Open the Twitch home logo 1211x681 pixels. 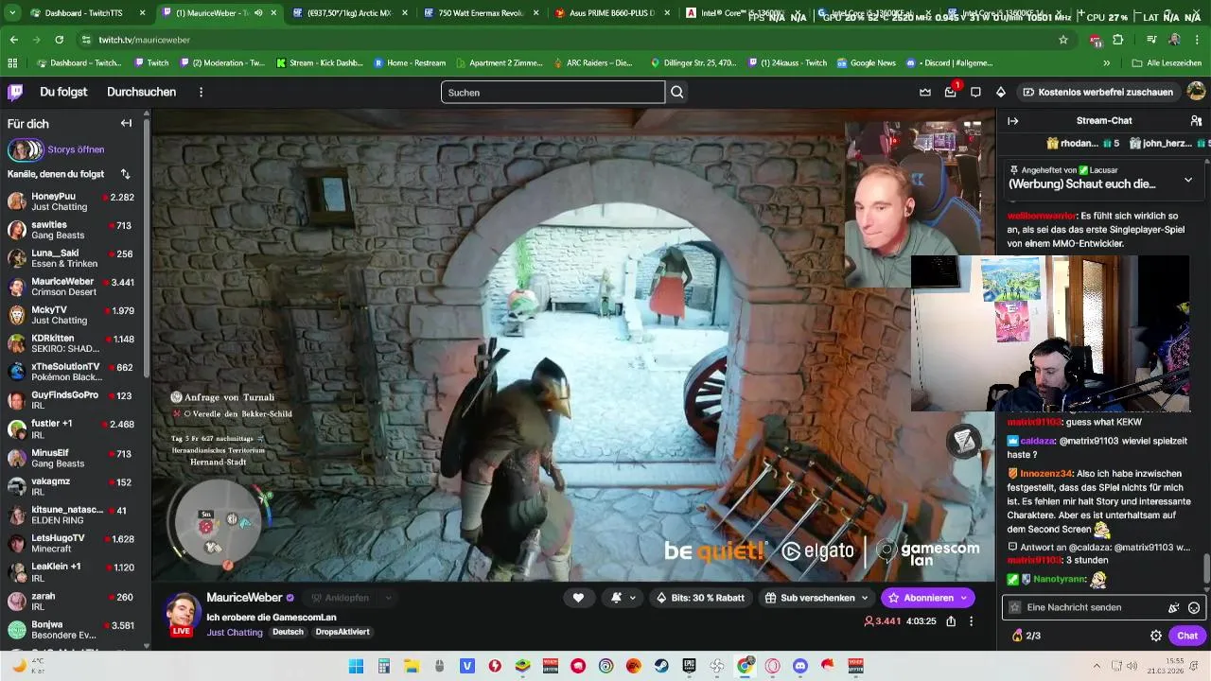[15, 92]
